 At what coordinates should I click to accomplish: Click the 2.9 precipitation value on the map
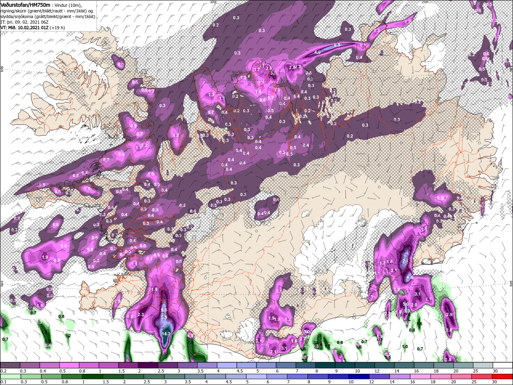[449, 315]
